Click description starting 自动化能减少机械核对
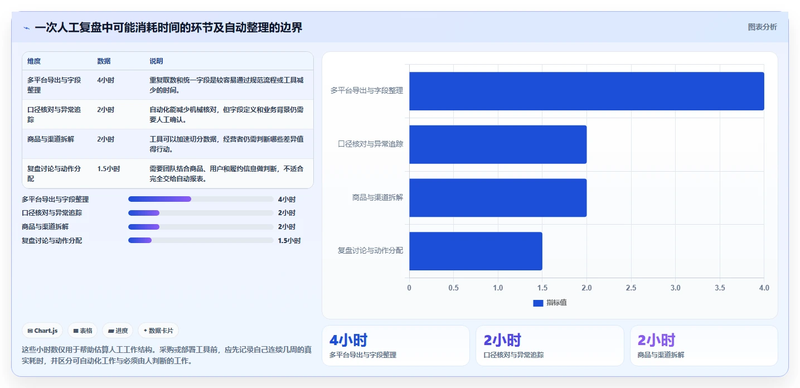 [227, 114]
